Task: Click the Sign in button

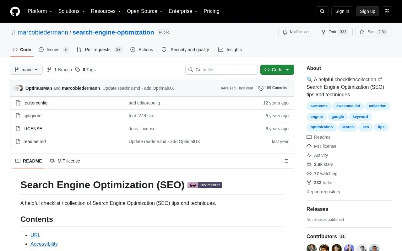Action: tap(342, 11)
